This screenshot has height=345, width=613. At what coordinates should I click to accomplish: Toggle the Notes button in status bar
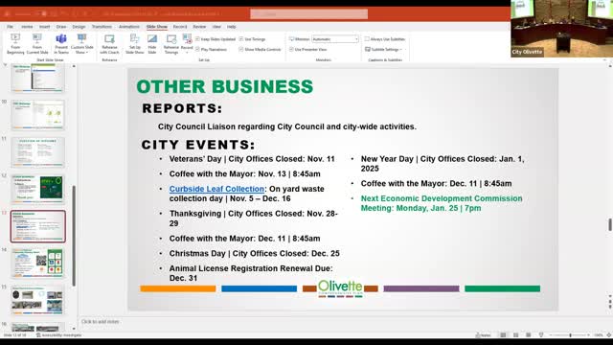tap(483, 335)
